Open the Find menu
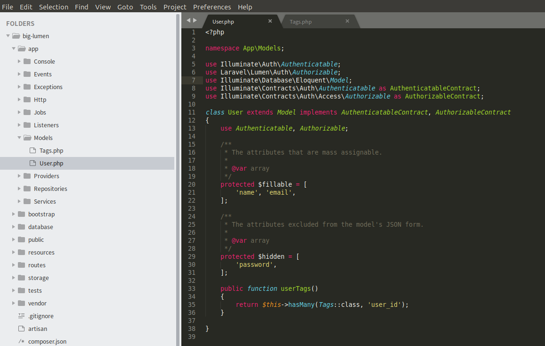 pos(81,7)
